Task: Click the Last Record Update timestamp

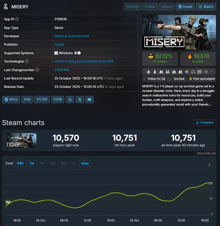Action: 88,78
